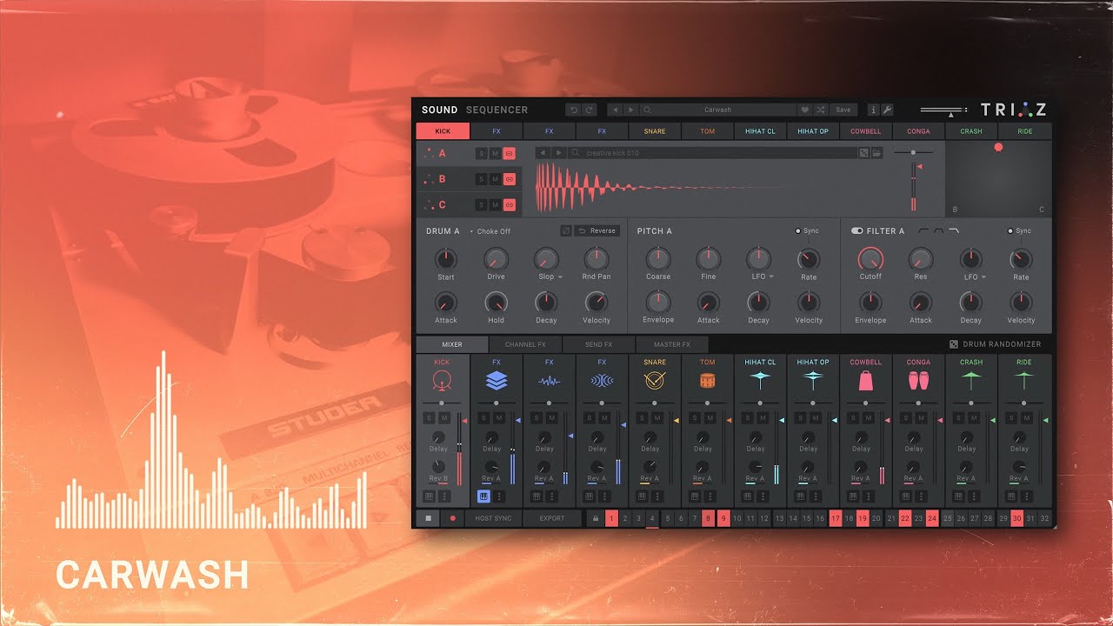
Task: Select pattern slot 8
Action: pyautogui.click(x=709, y=518)
